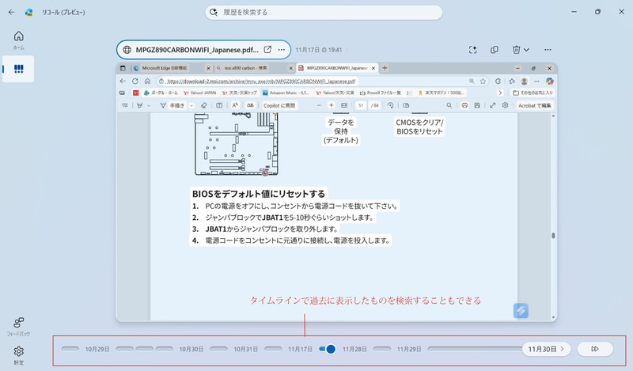Image resolution: width=633 pixels, height=371 pixels.
Task: Skip to now with the fast-forward button
Action: [x=595, y=349]
